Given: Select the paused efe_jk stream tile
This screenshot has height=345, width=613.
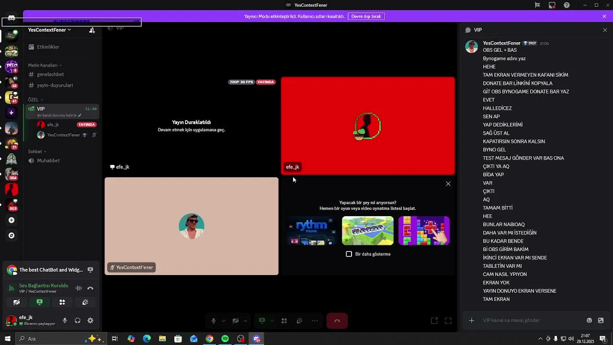Looking at the screenshot, I should [x=192, y=126].
